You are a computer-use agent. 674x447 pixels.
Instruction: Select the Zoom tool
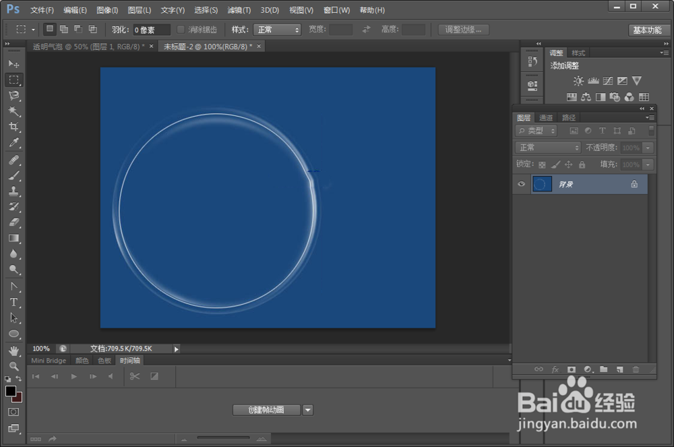13,366
